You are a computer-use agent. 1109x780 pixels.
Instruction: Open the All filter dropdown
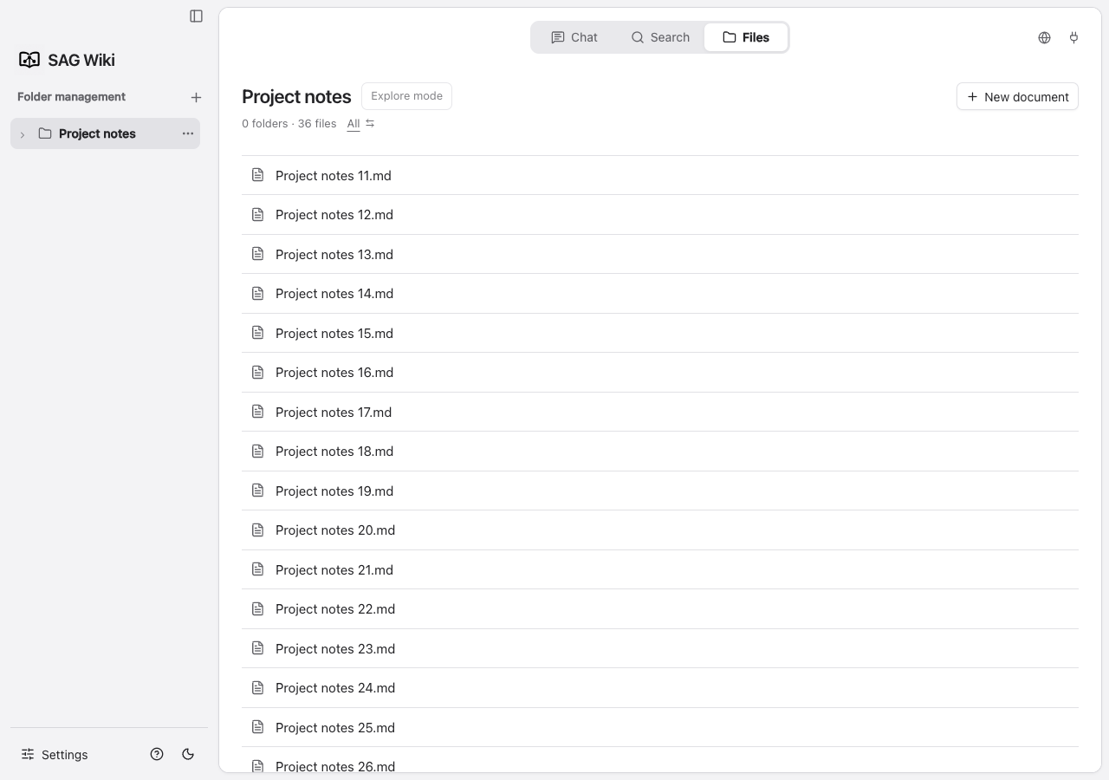point(353,124)
